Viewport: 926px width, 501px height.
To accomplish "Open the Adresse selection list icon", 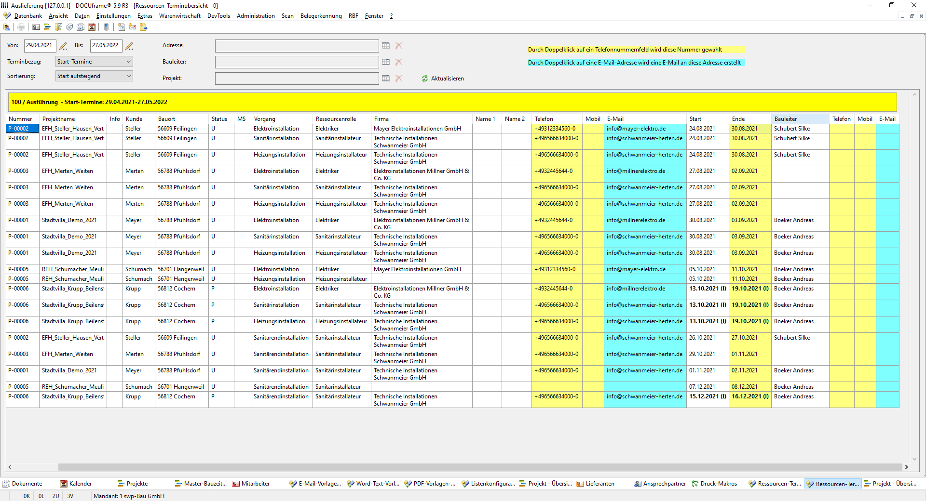I will coord(386,46).
